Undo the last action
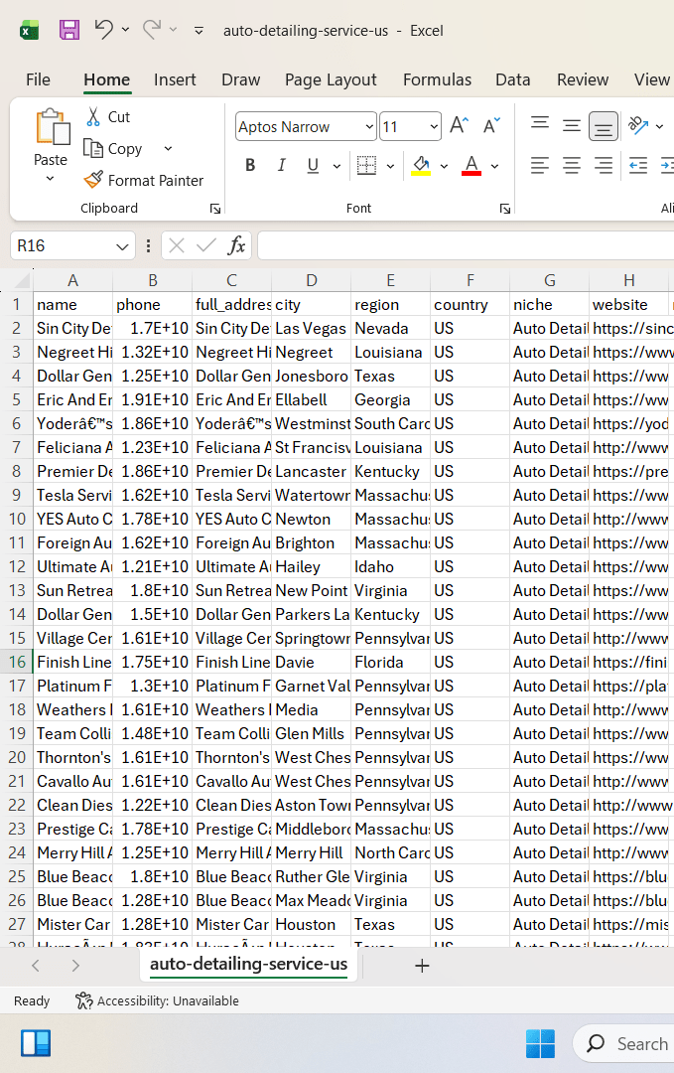Image resolution: width=674 pixels, height=1073 pixels. (x=104, y=30)
